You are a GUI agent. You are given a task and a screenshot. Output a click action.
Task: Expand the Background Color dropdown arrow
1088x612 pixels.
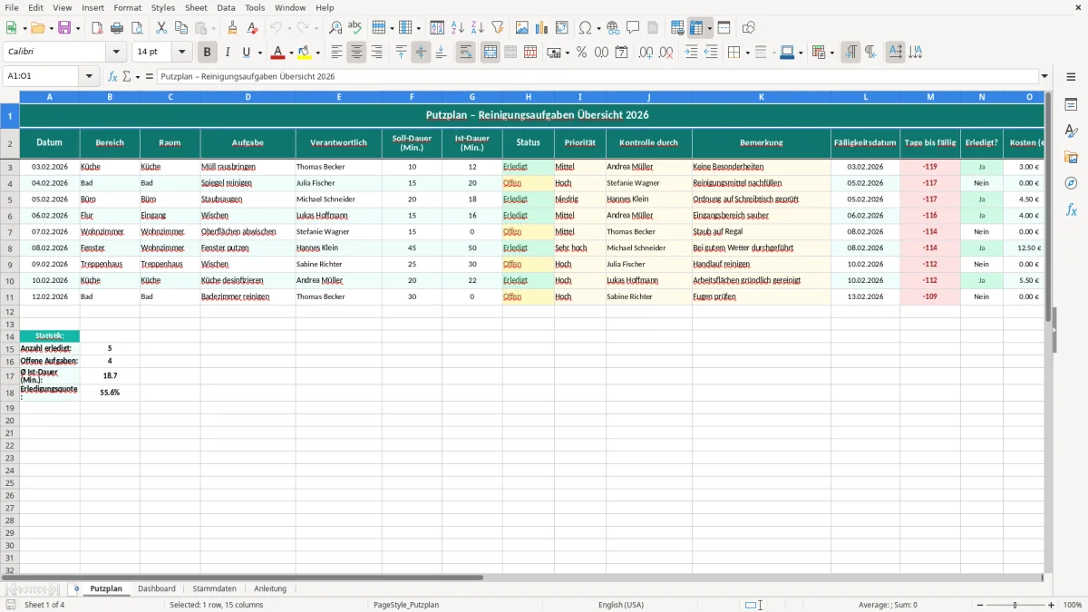(317, 53)
